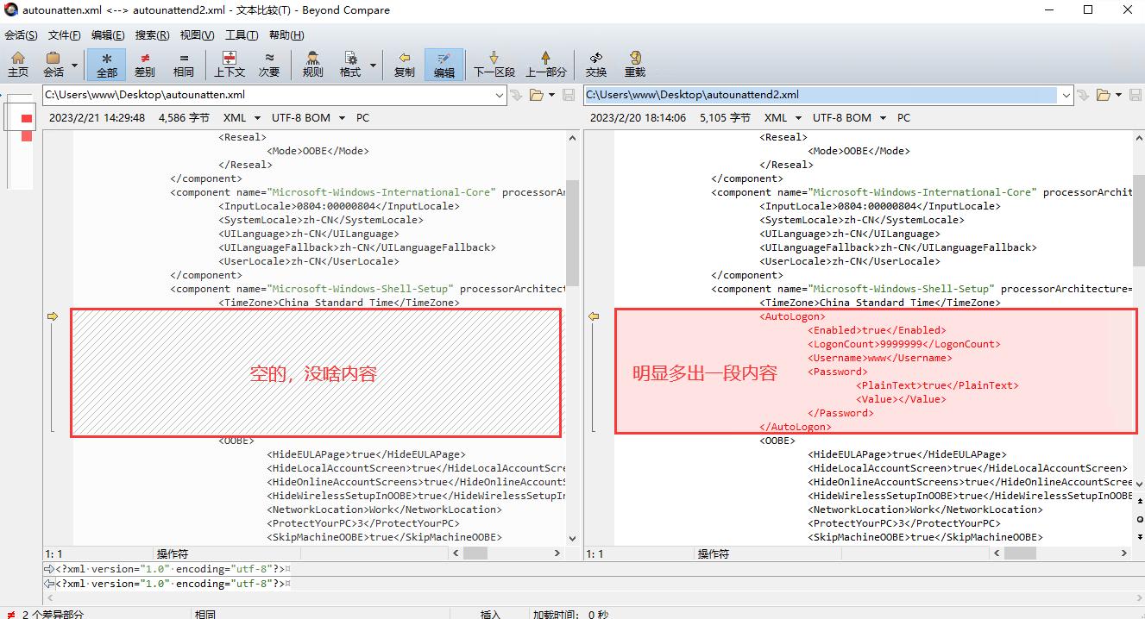The image size is (1145, 619).
Task: Expand the right file path history dropdown
Action: 1066,95
